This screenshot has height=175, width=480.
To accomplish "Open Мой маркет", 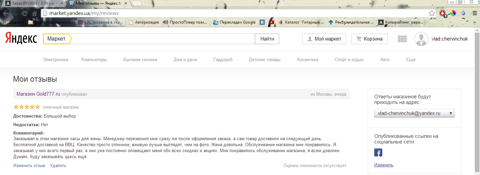I will [x=324, y=39].
